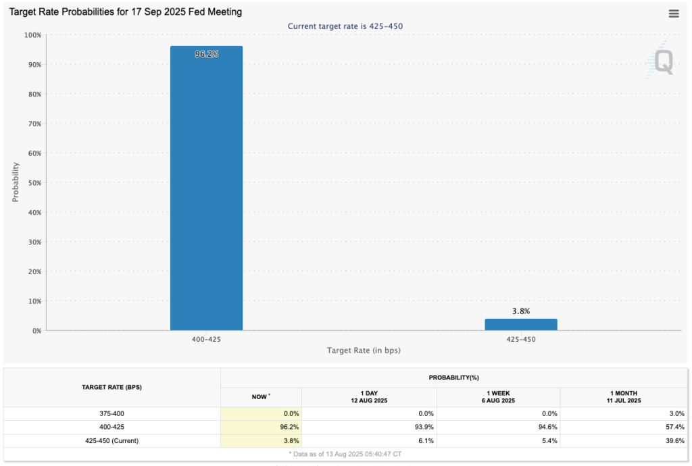The image size is (692, 466).
Task: Click the 425-450 (Current) row label
Action: point(112,440)
